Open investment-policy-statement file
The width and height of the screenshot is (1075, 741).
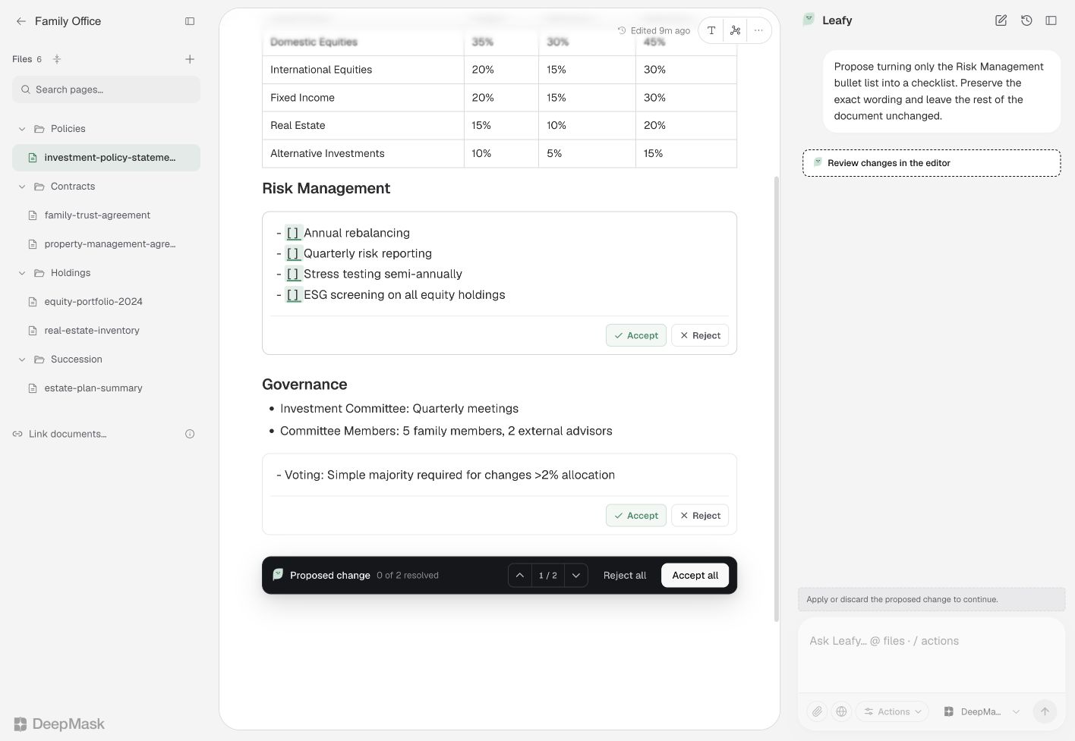(x=106, y=158)
